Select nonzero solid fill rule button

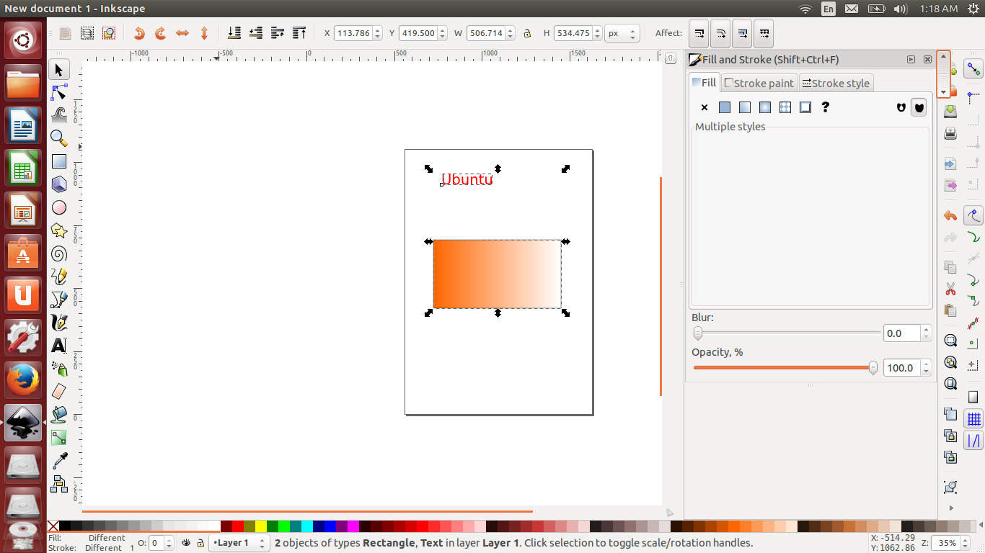pyautogui.click(x=919, y=107)
